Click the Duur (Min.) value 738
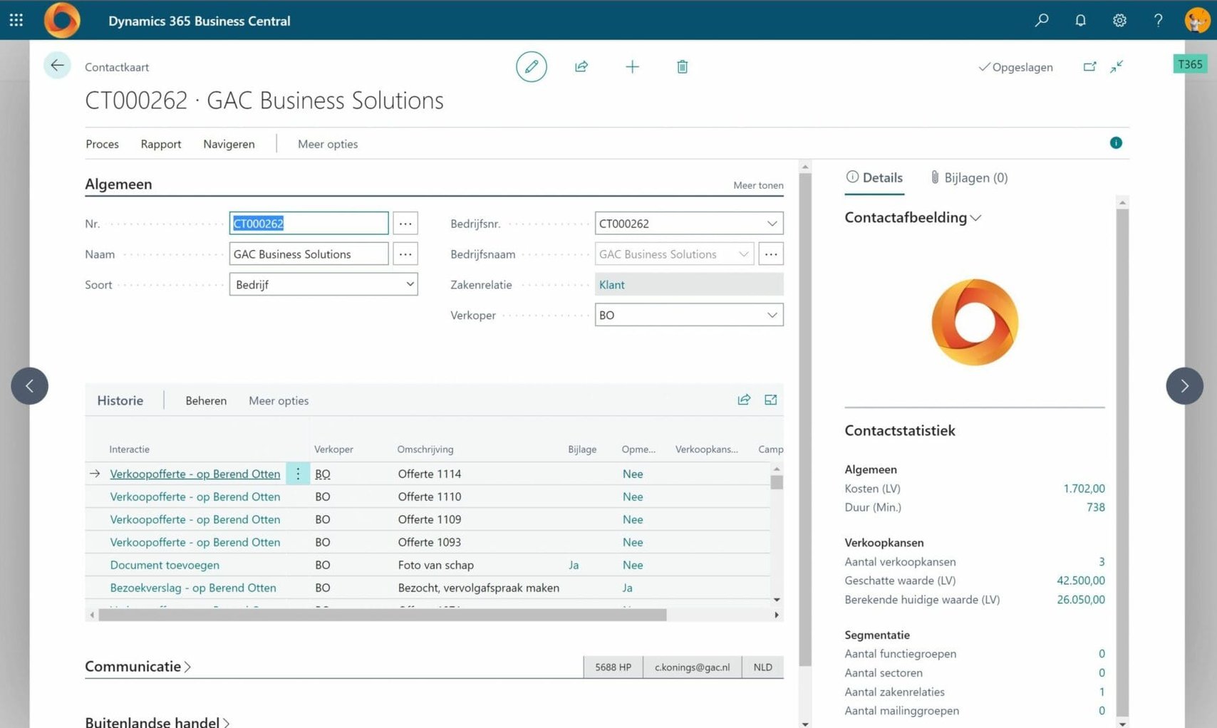The height and width of the screenshot is (728, 1217). pos(1096,506)
